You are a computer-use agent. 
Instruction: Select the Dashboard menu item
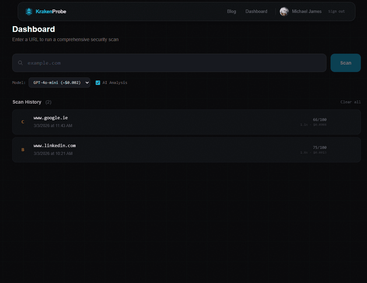(256, 11)
